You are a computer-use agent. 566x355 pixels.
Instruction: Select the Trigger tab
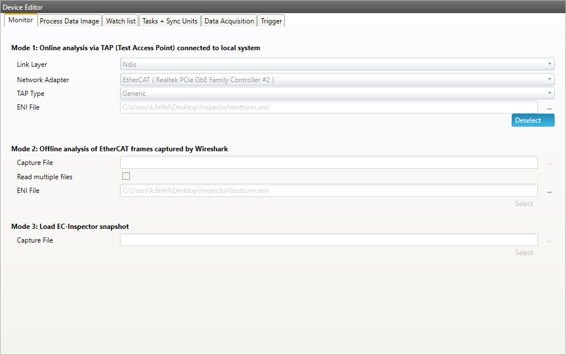point(271,21)
